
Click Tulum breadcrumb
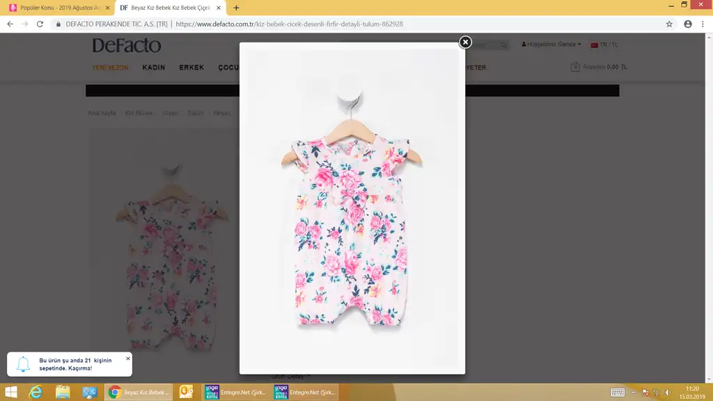(196, 113)
